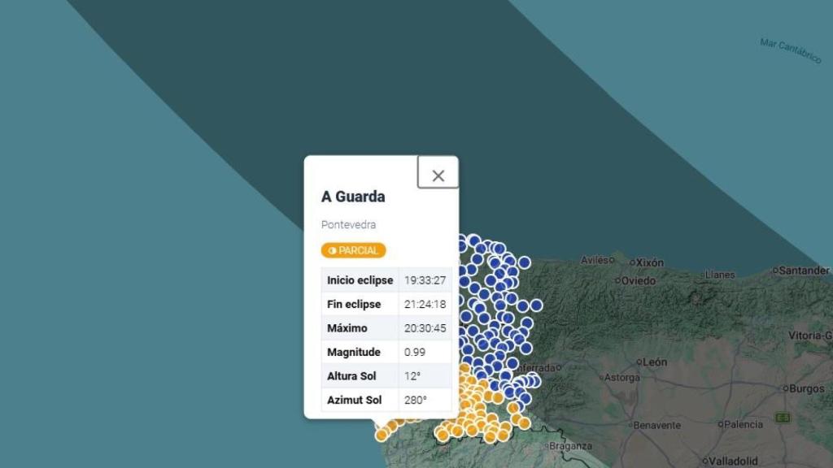Viewport: 833px width, 468px height.
Task: Click the Mar Cantábrico sea label
Action: pyautogui.click(x=791, y=50)
